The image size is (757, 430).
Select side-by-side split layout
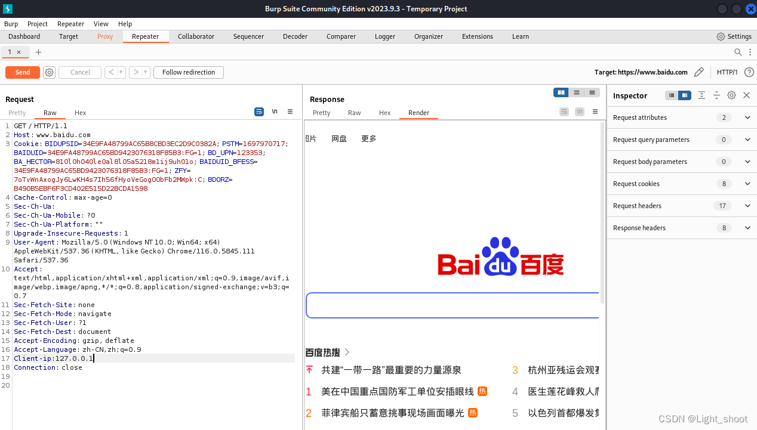561,92
